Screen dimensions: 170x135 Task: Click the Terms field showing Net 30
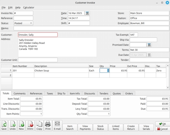coord(149,50)
